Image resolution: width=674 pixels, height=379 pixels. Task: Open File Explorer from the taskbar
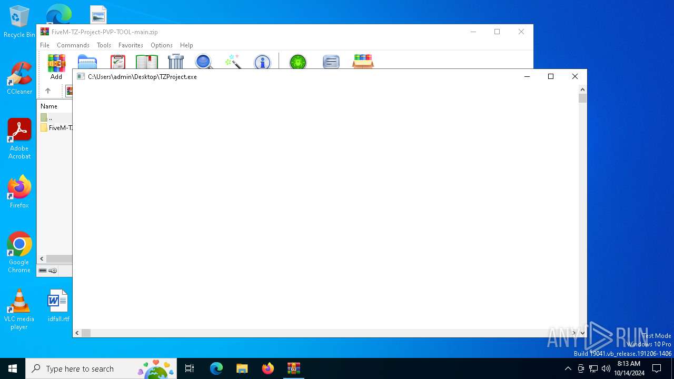point(242,368)
